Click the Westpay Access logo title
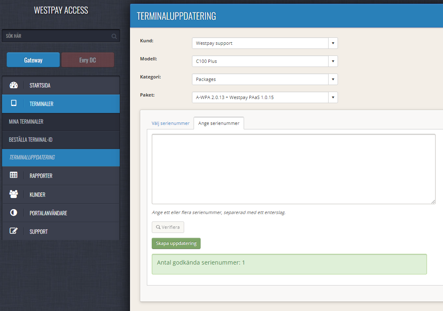The width and height of the screenshot is (443, 311). pyautogui.click(x=61, y=10)
